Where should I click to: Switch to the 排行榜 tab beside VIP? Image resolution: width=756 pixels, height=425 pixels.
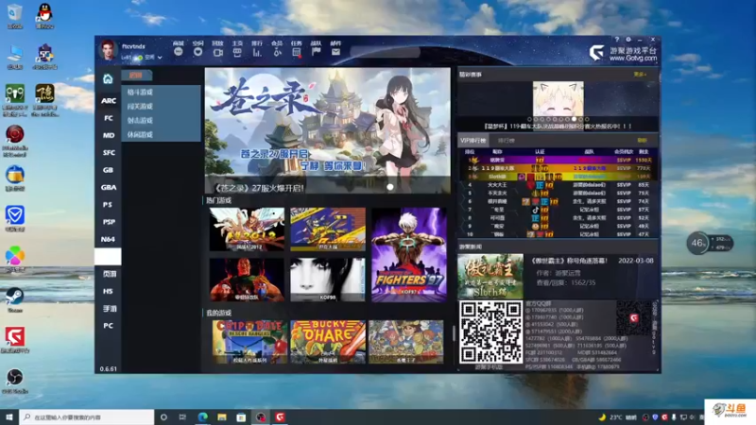coord(506,141)
